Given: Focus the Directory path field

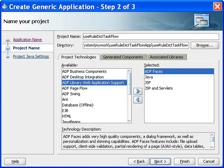Looking at the screenshot, I should (x=136, y=45).
